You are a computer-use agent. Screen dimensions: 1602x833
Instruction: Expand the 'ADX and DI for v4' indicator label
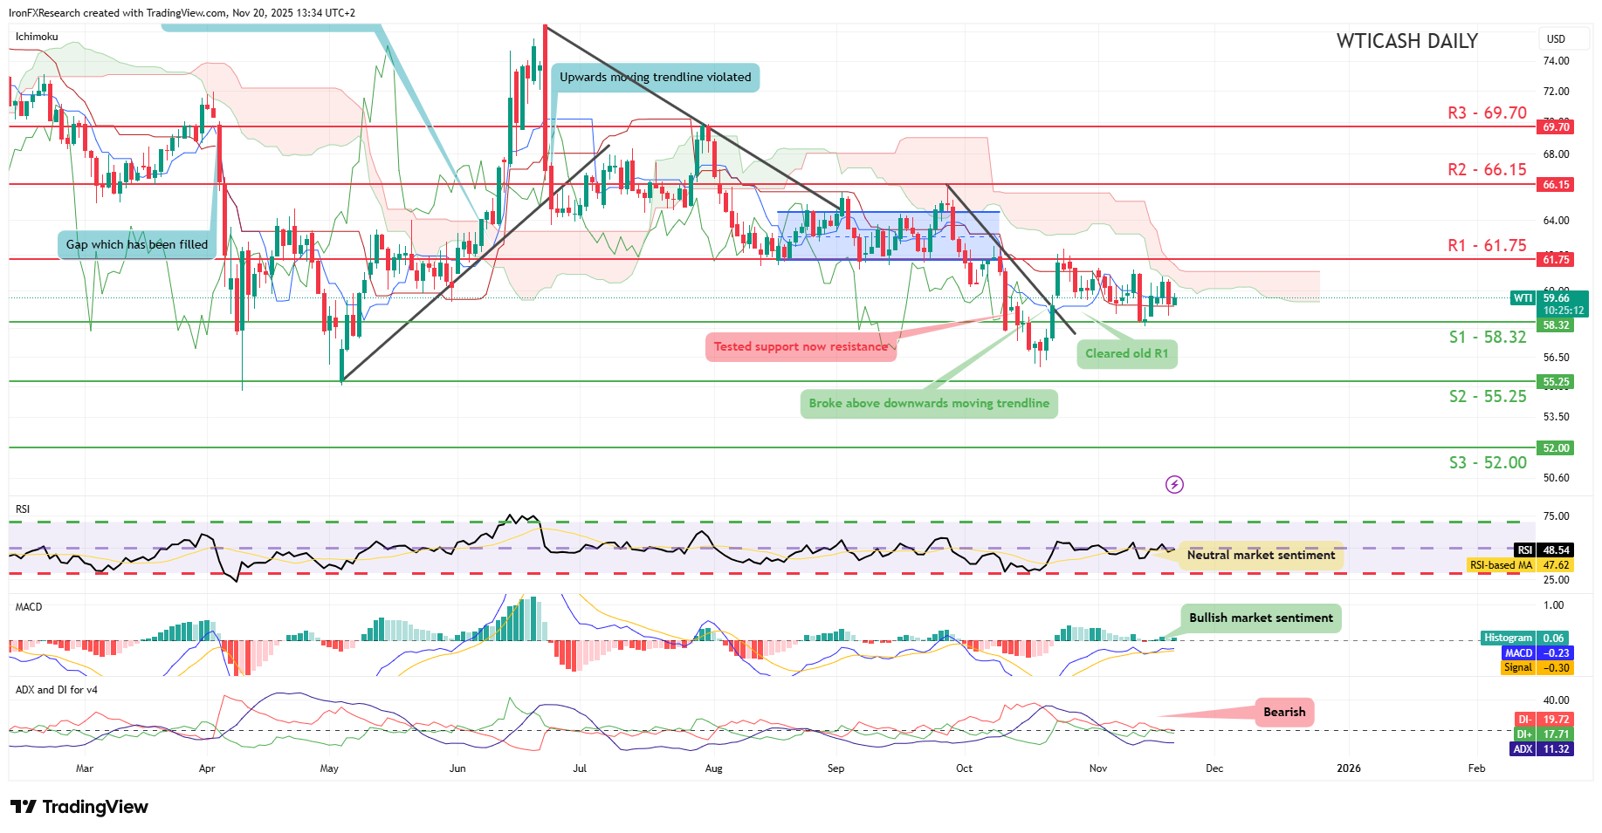pos(54,689)
